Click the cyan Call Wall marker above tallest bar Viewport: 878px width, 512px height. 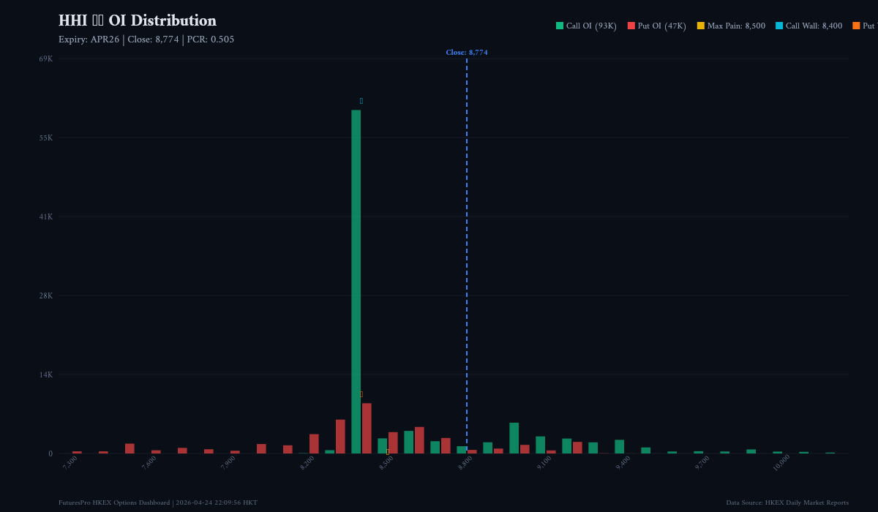point(361,101)
